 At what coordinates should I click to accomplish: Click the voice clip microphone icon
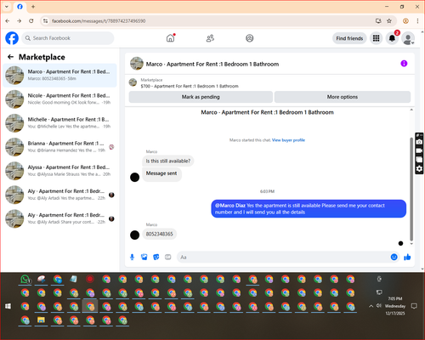coord(132,257)
